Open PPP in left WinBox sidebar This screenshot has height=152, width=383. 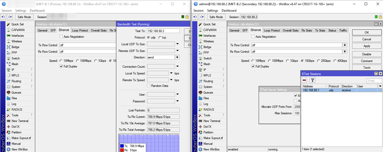[14, 53]
